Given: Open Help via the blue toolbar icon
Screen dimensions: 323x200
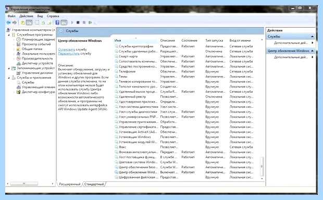Looking at the screenshot, I should [x=57, y=22].
